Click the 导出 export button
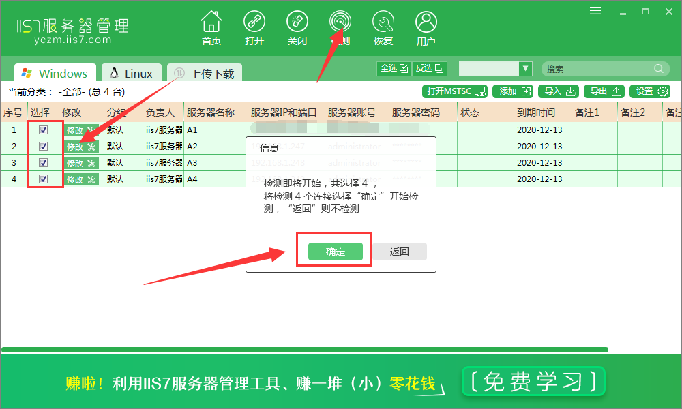This screenshot has width=682, height=409. (x=604, y=91)
